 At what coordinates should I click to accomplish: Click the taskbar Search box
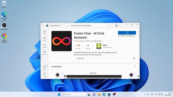pos(74,94)
